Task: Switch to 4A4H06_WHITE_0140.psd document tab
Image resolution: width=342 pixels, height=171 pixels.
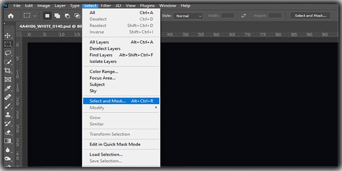Action: [x=50, y=26]
